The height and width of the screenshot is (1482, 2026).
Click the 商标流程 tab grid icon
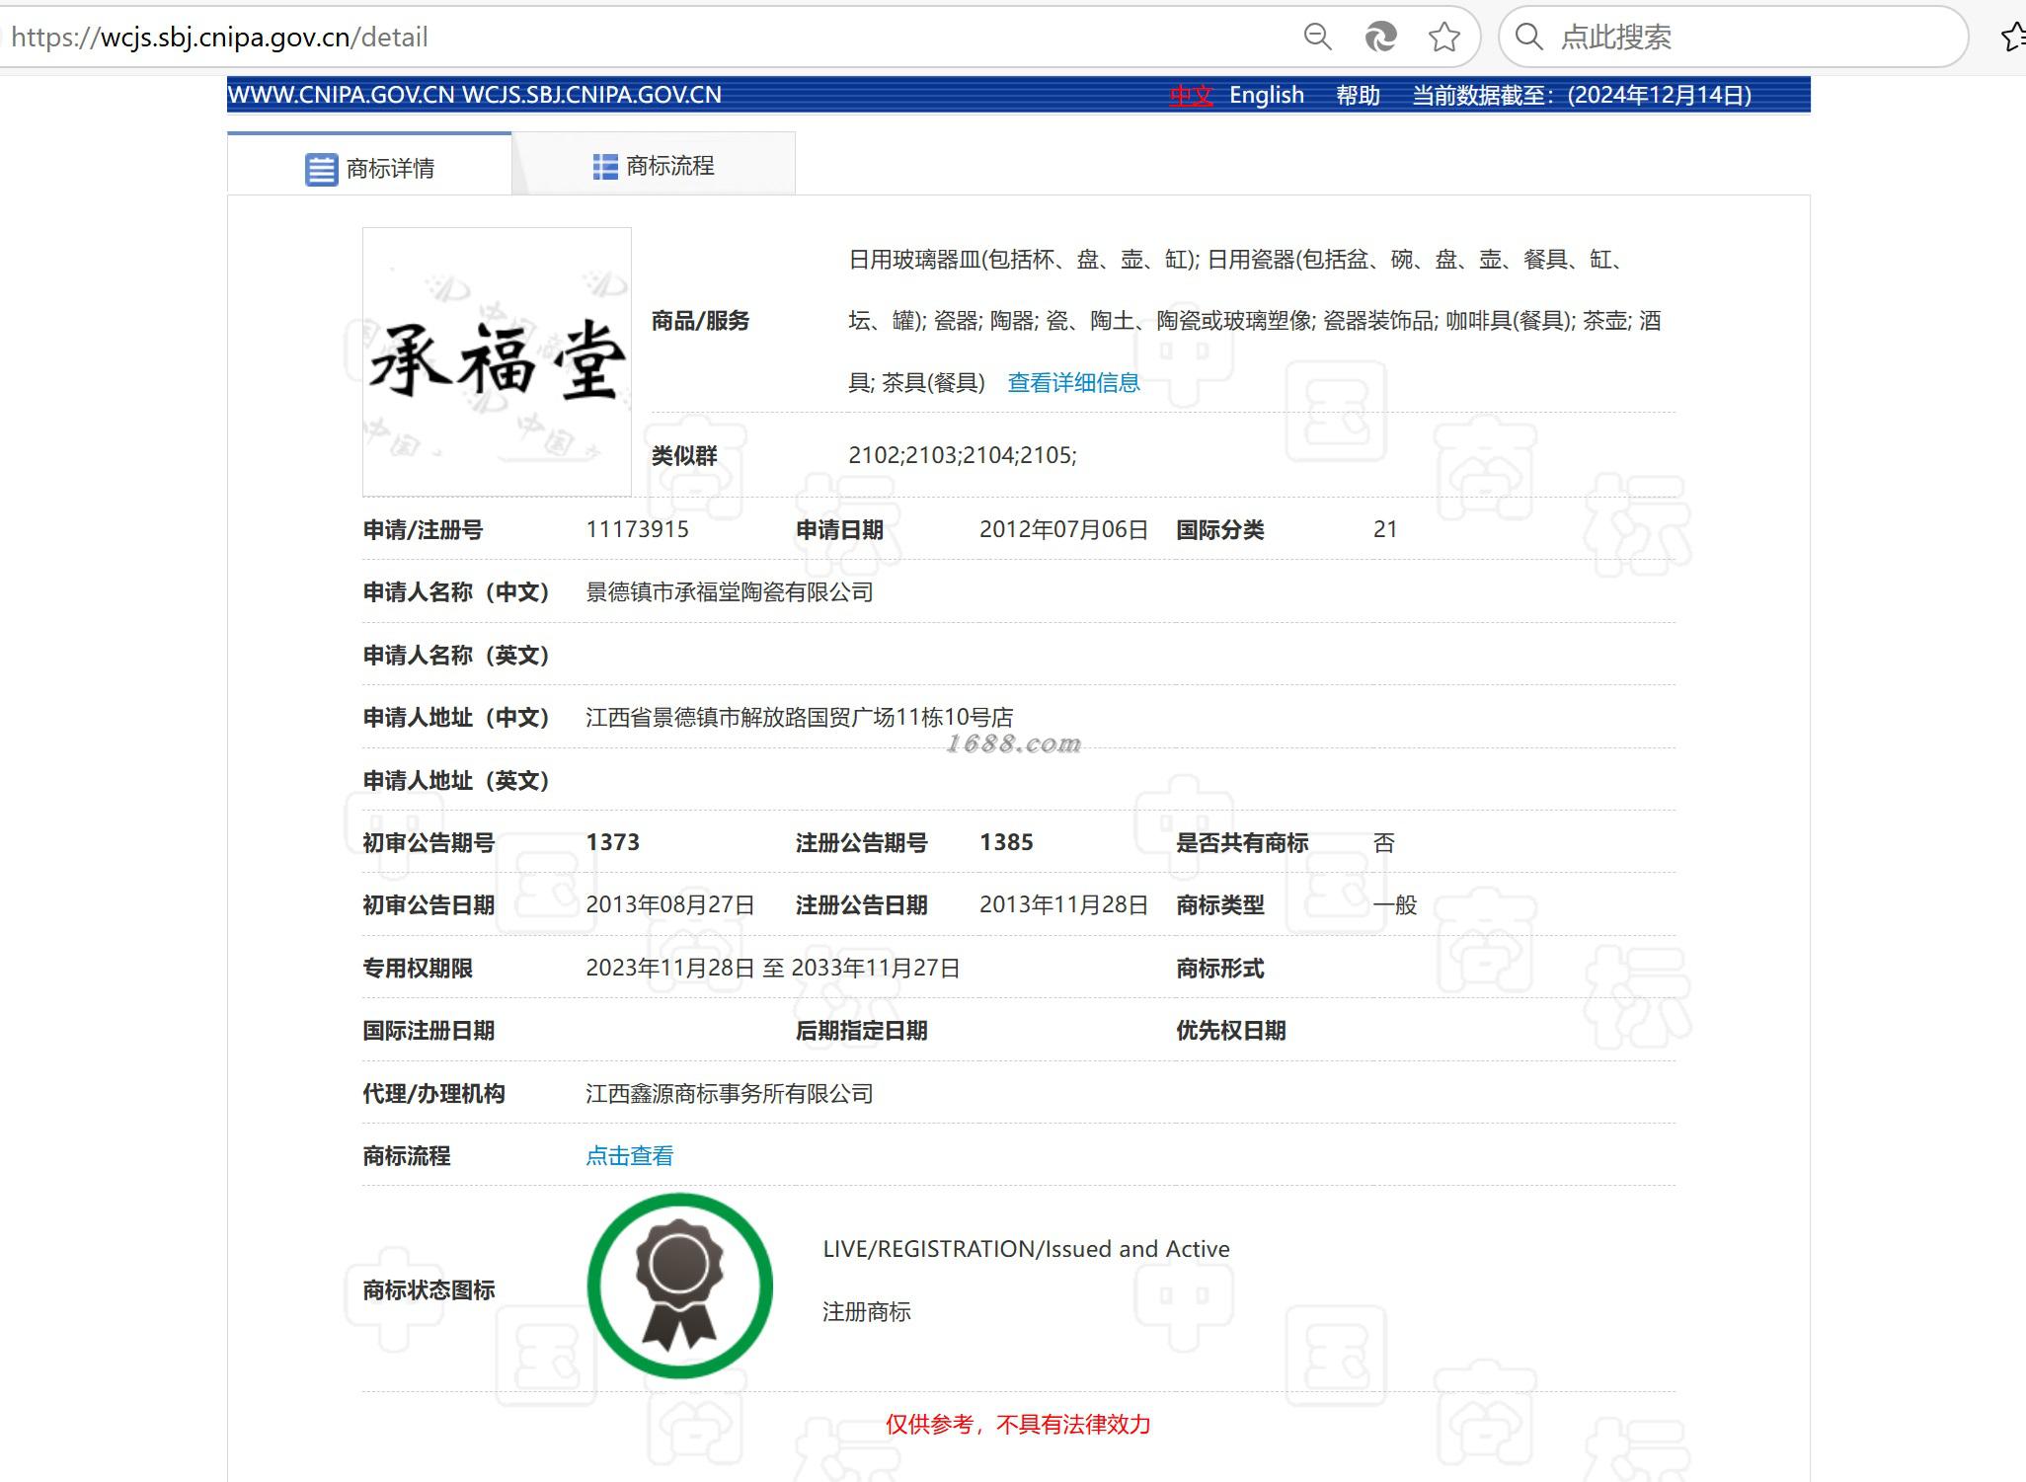pyautogui.click(x=604, y=167)
